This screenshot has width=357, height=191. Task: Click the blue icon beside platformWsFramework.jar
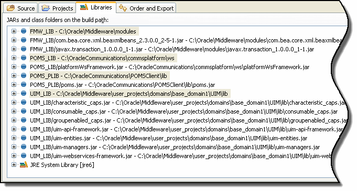pos(24,66)
